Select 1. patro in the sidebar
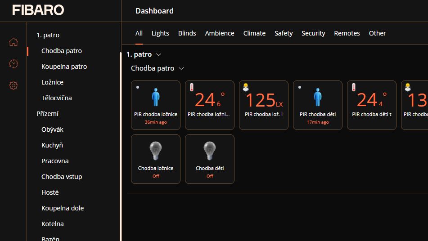This screenshot has width=428, height=241. coord(48,35)
